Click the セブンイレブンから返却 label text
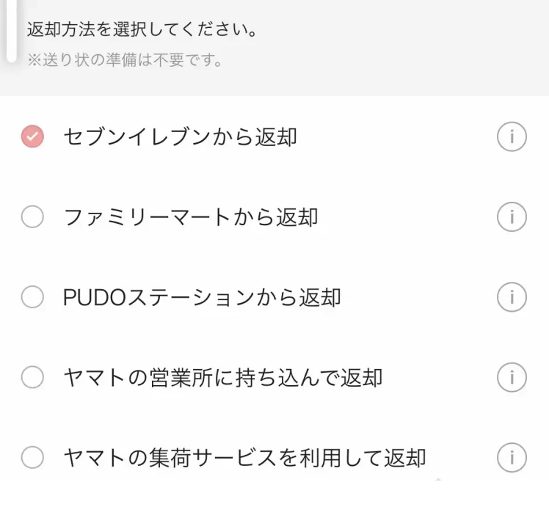Screen dimensions: 549x518 point(180,137)
